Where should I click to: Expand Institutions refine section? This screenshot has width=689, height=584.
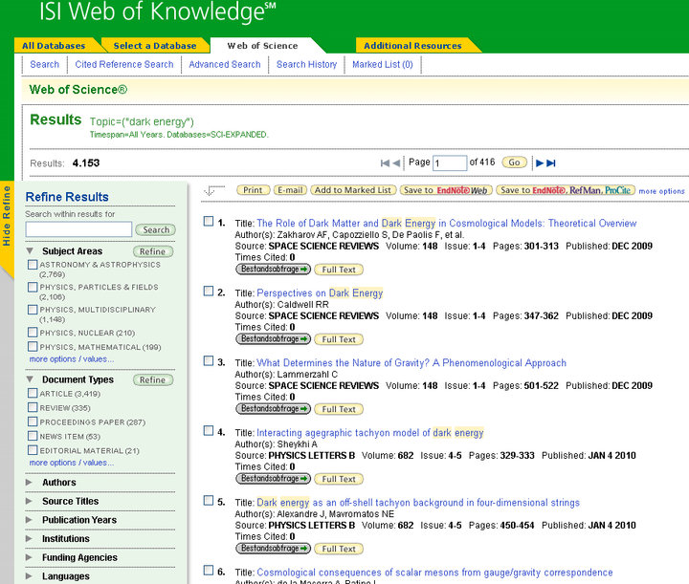[29, 539]
